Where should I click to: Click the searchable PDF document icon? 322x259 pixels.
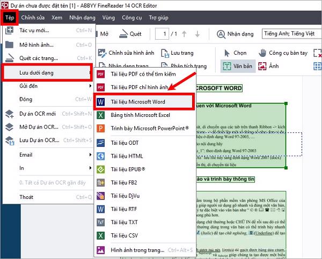tap(101, 74)
